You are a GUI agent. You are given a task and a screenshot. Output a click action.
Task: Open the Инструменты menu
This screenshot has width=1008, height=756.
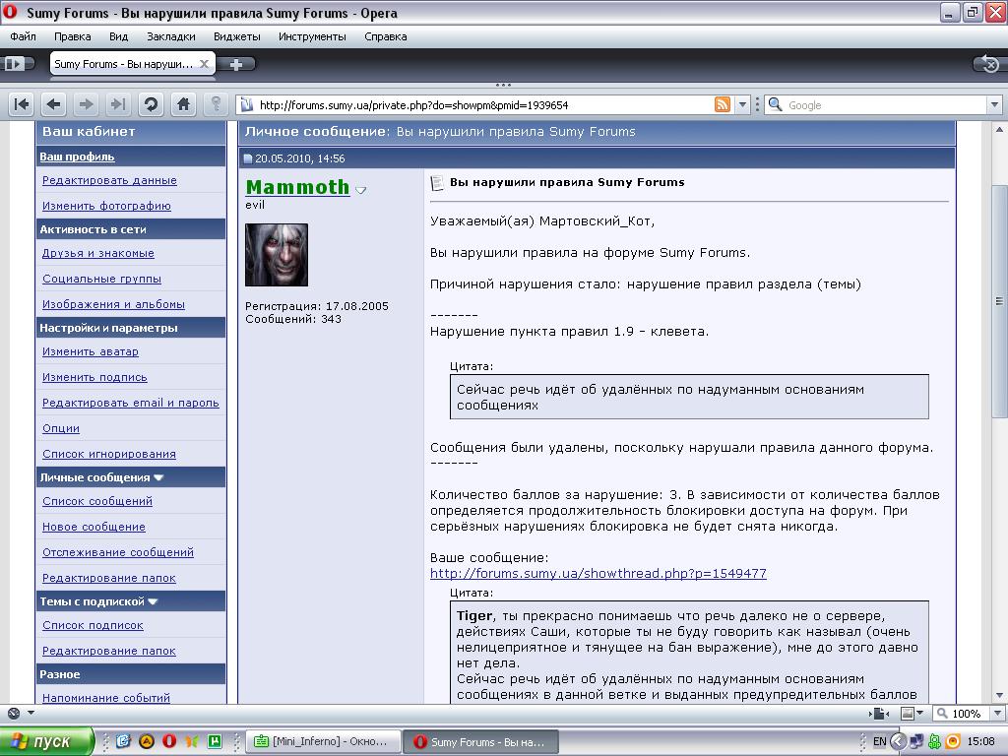click(x=312, y=36)
